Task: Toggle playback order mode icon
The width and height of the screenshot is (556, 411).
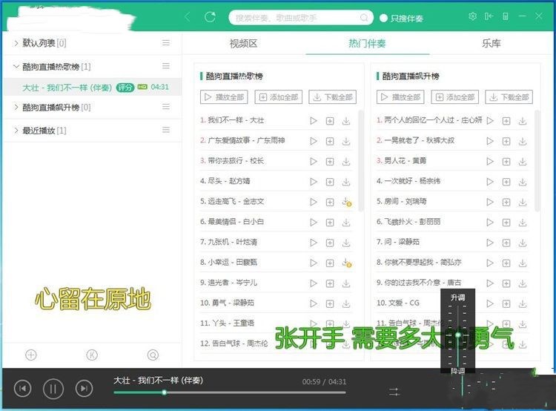Action: coord(394,392)
